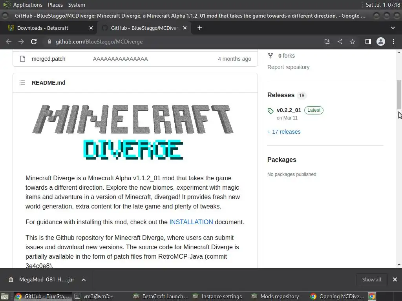
Task: Toggle the browser side panel
Action: (368, 42)
